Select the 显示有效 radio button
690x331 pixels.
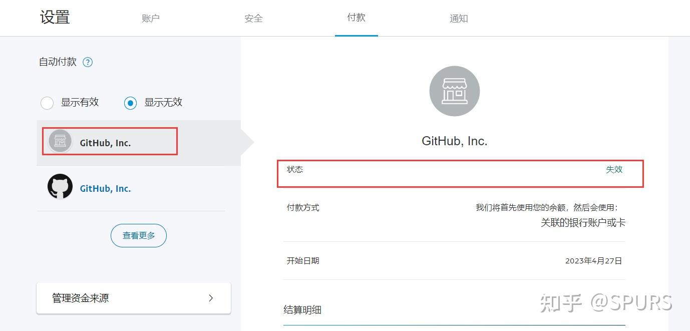click(x=47, y=103)
